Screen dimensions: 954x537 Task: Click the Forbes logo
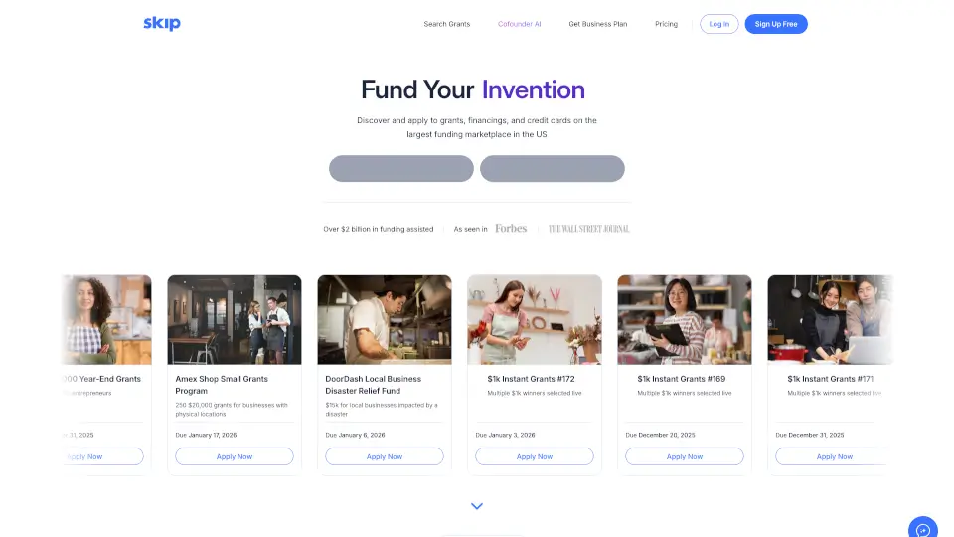tap(511, 229)
